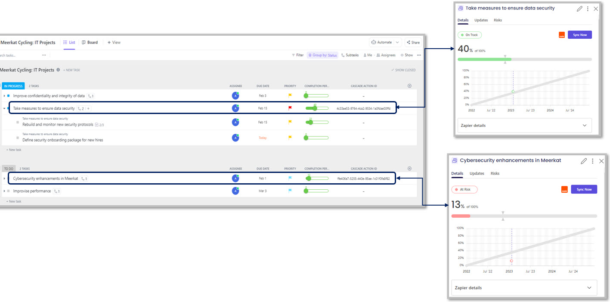Click the pencil edit icon in the Cybersecurity enhancements panel
The width and height of the screenshot is (610, 302).
click(584, 161)
